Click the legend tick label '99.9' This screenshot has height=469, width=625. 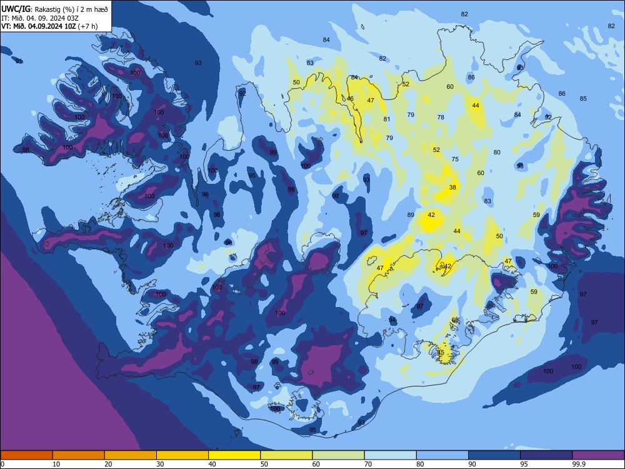(579, 464)
